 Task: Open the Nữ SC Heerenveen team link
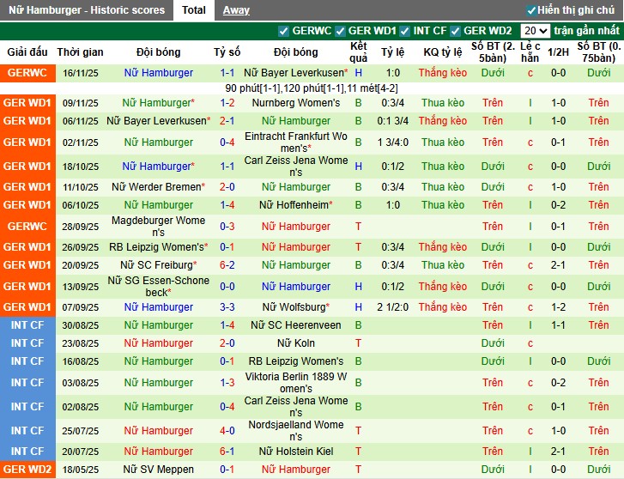[295, 325]
